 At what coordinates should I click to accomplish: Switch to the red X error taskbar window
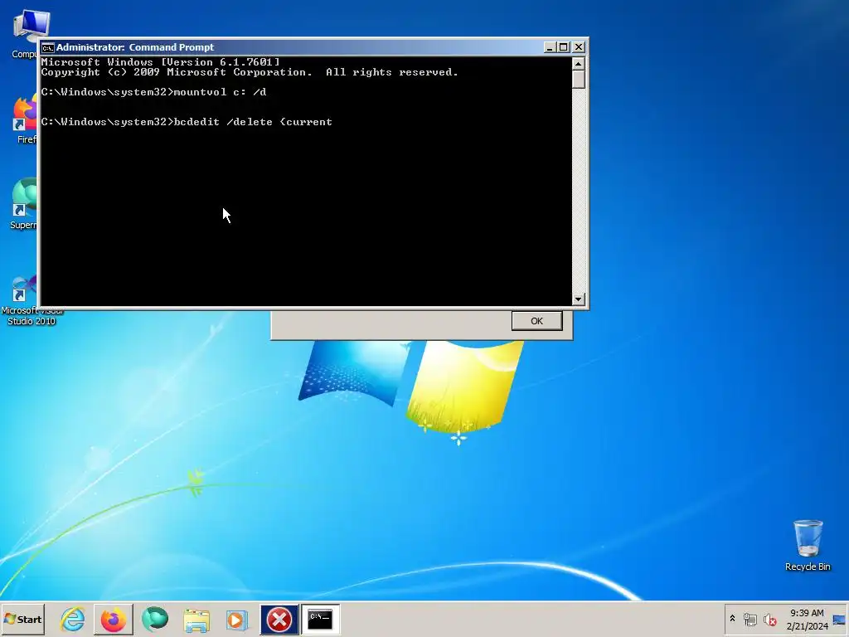point(279,619)
